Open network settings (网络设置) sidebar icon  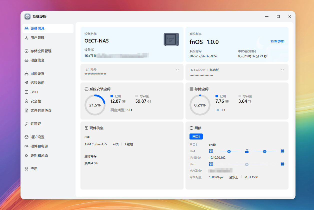(26, 73)
